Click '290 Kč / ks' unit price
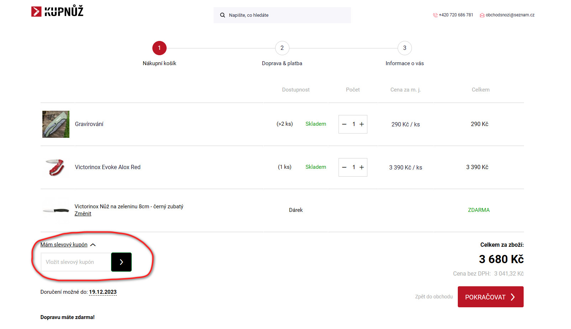 405,125
